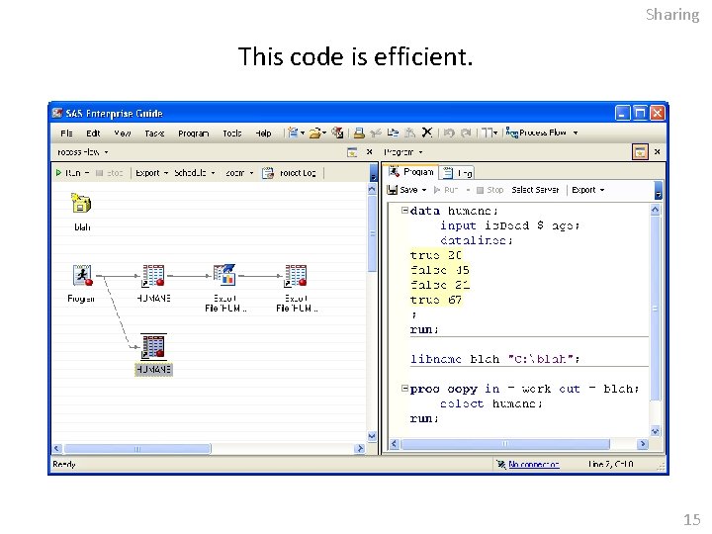This screenshot has height=534, width=712.
Task: Click the 'input isDead $ age;' code line
Action: click(509, 225)
